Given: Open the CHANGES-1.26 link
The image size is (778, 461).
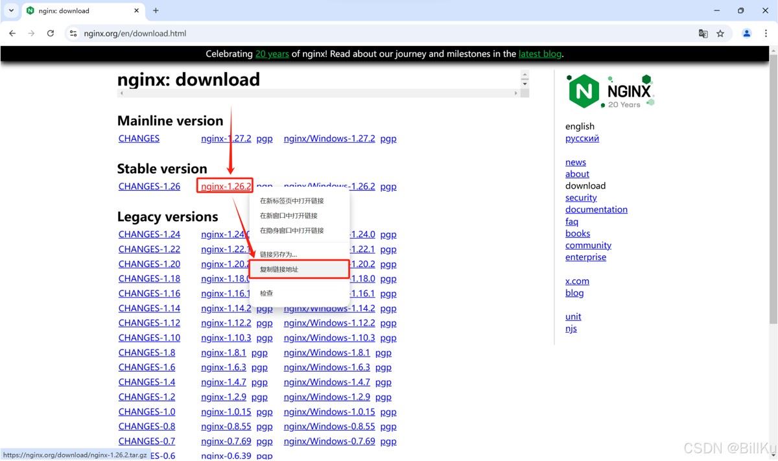Looking at the screenshot, I should 149,186.
